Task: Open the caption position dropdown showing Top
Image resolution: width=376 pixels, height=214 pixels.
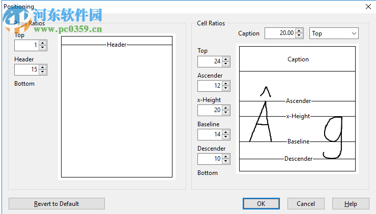Action: point(334,33)
